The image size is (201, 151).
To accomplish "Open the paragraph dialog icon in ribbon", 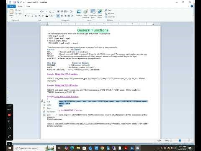I will click(x=72, y=16).
